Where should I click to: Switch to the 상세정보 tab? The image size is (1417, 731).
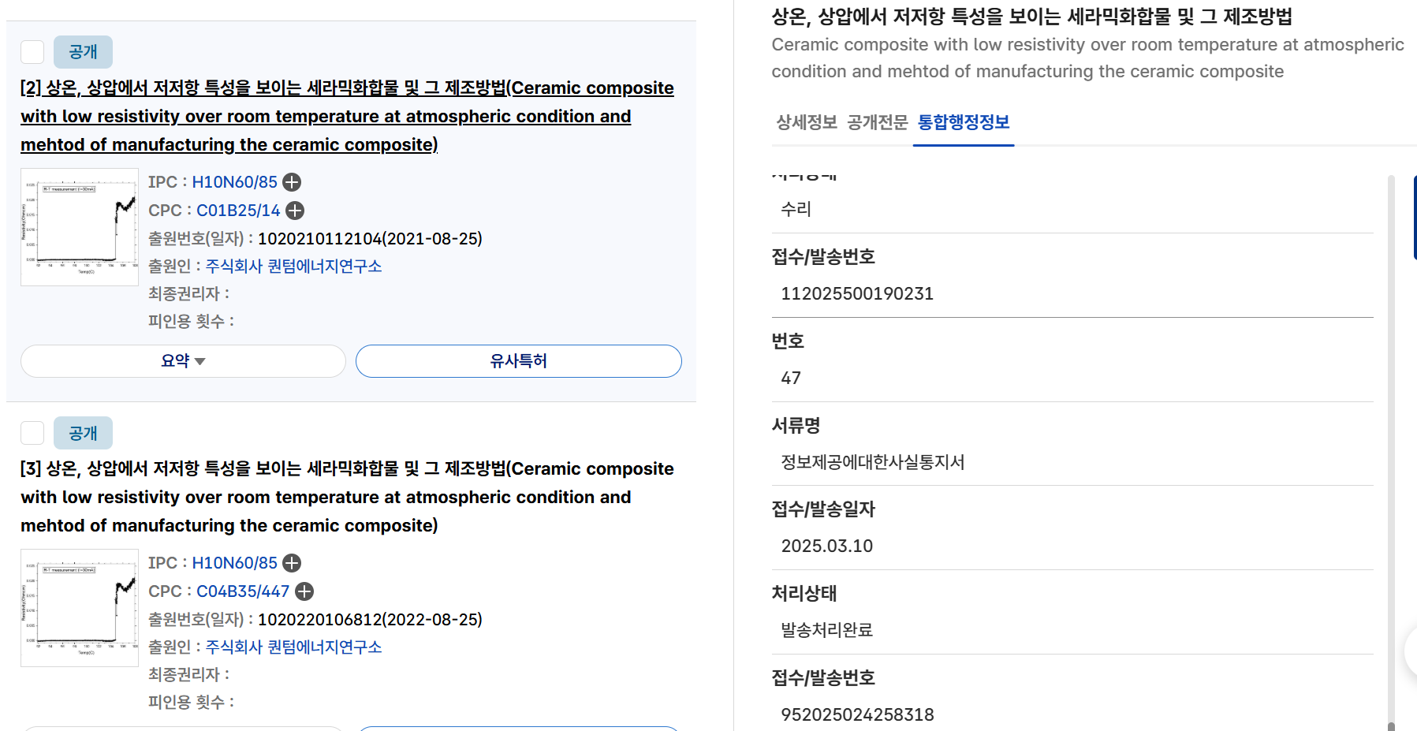(806, 122)
